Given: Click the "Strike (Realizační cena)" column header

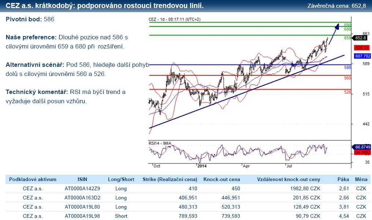Looking at the screenshot, I should tap(170, 179).
